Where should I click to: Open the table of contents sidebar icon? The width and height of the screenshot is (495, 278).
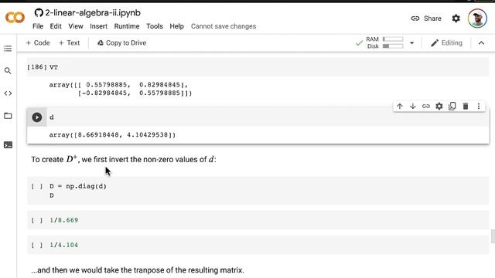pyautogui.click(x=8, y=48)
